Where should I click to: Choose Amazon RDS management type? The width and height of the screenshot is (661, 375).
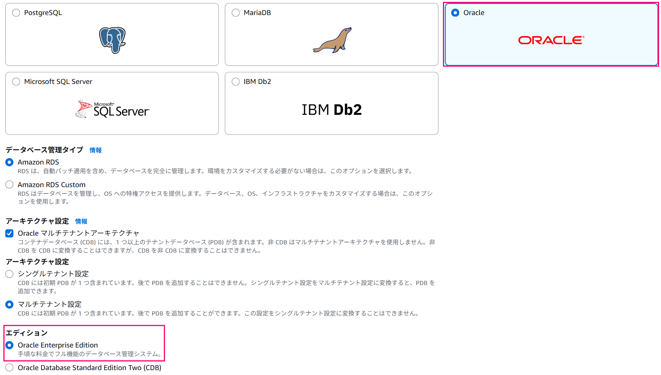coord(9,162)
